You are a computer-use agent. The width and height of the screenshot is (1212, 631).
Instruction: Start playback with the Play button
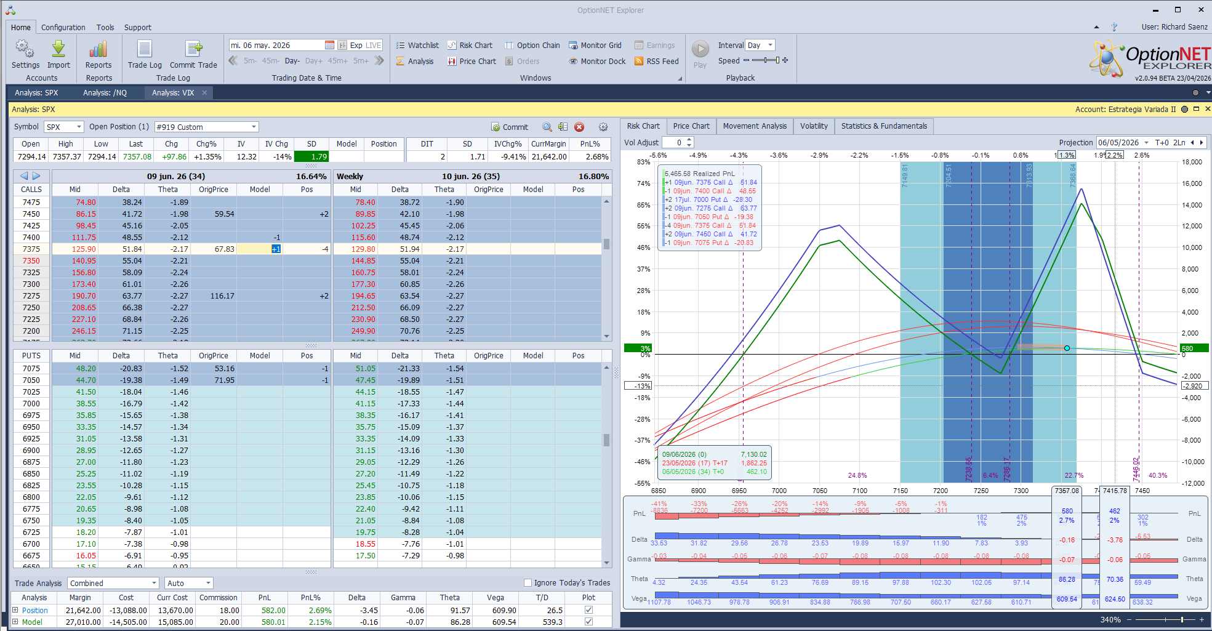(700, 54)
